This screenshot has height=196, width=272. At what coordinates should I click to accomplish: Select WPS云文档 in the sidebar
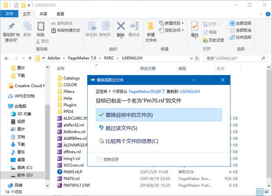21,96
